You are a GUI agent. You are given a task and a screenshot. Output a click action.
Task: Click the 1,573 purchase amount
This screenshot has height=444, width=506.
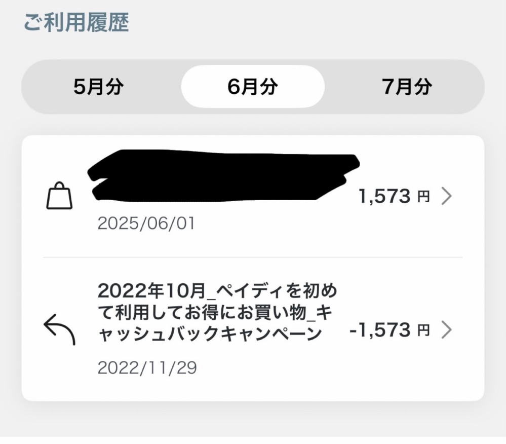(x=384, y=196)
